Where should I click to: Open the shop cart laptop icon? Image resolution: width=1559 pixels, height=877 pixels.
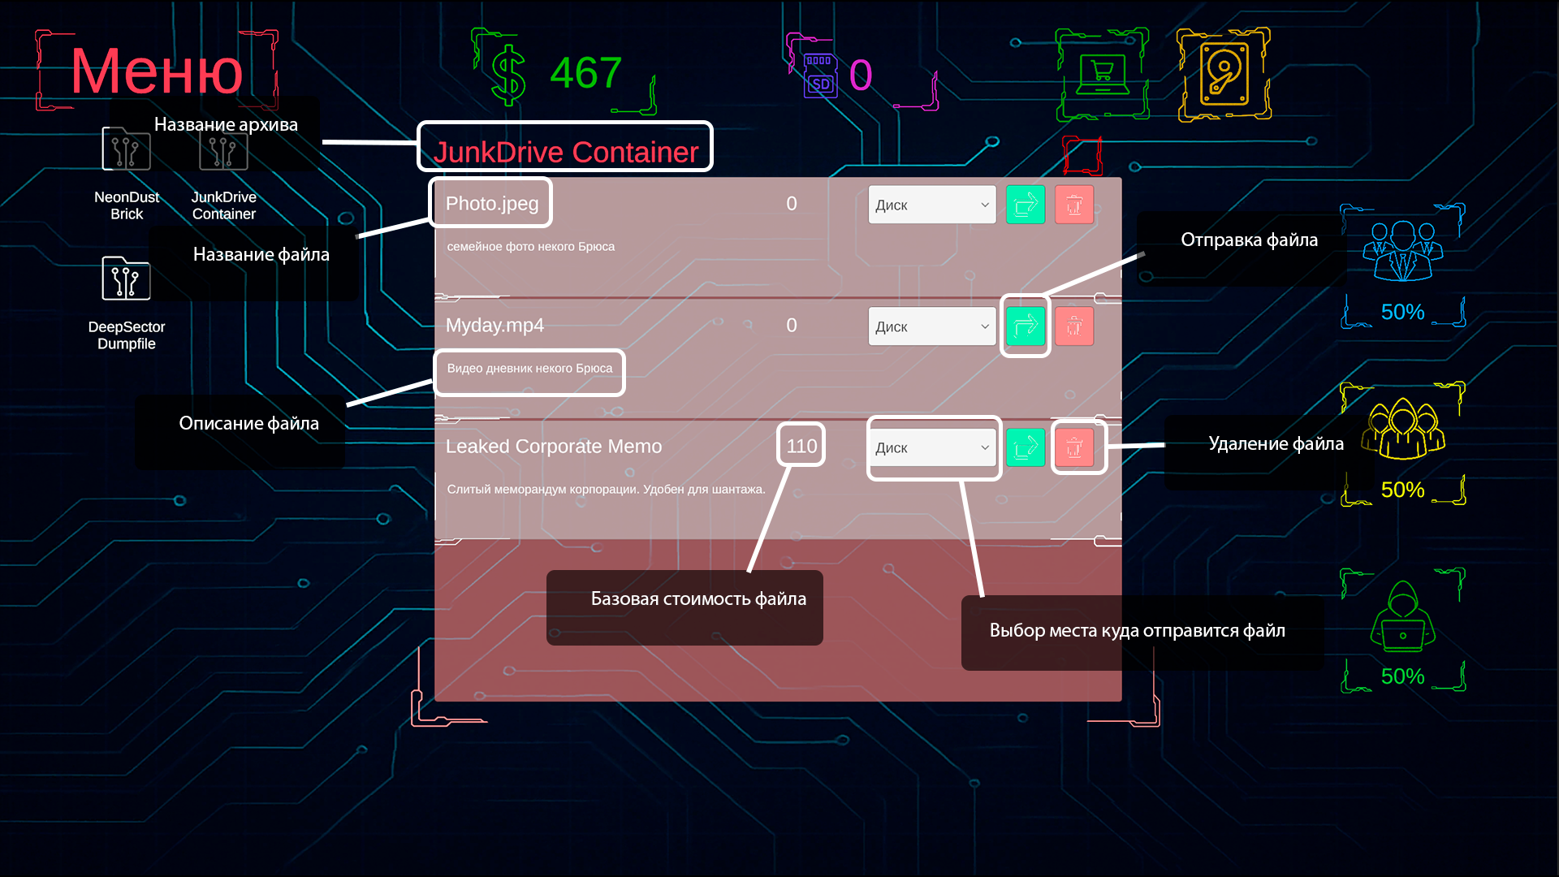(x=1103, y=75)
